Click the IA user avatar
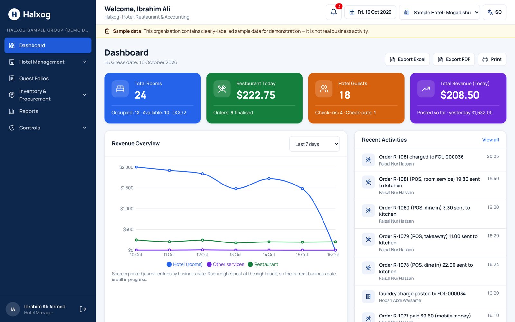Screen dimensions: 515x322 coord(13,309)
